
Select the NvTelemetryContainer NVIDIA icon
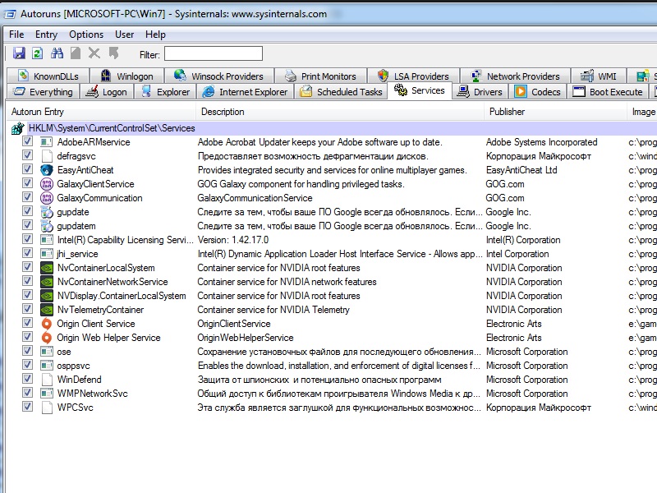47,310
